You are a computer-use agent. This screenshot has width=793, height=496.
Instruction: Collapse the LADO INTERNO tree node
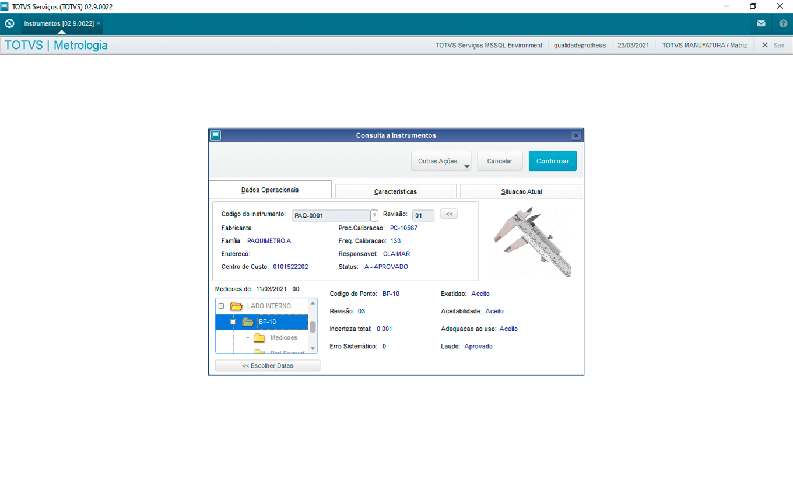pyautogui.click(x=221, y=306)
